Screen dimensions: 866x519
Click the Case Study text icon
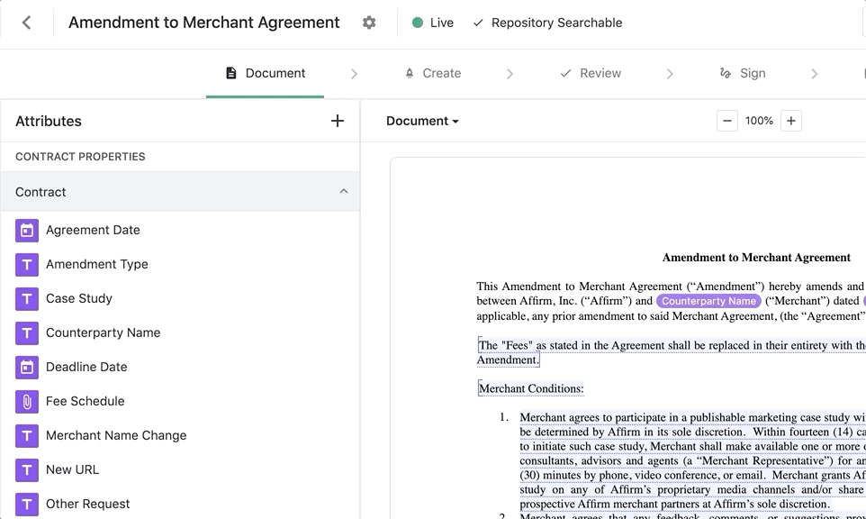pyautogui.click(x=26, y=299)
